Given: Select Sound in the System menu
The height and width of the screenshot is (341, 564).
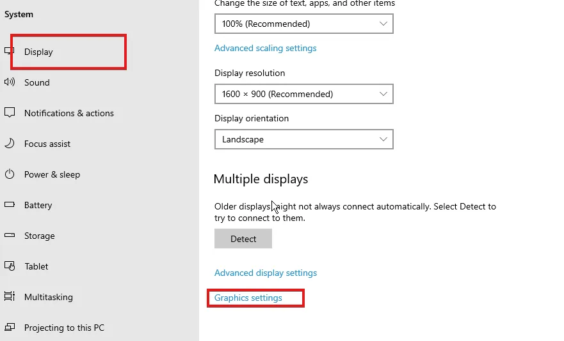Looking at the screenshot, I should 37,82.
